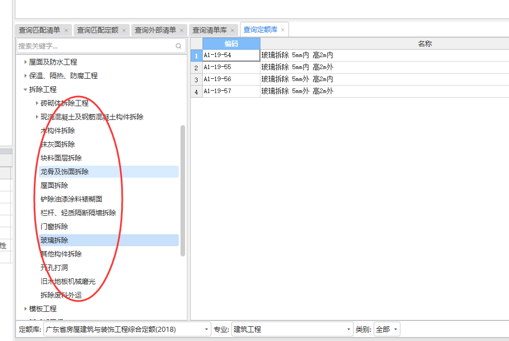Collapse the 拆除工程 node arrow
Image resolution: width=509 pixels, height=341 pixels.
tap(25, 89)
